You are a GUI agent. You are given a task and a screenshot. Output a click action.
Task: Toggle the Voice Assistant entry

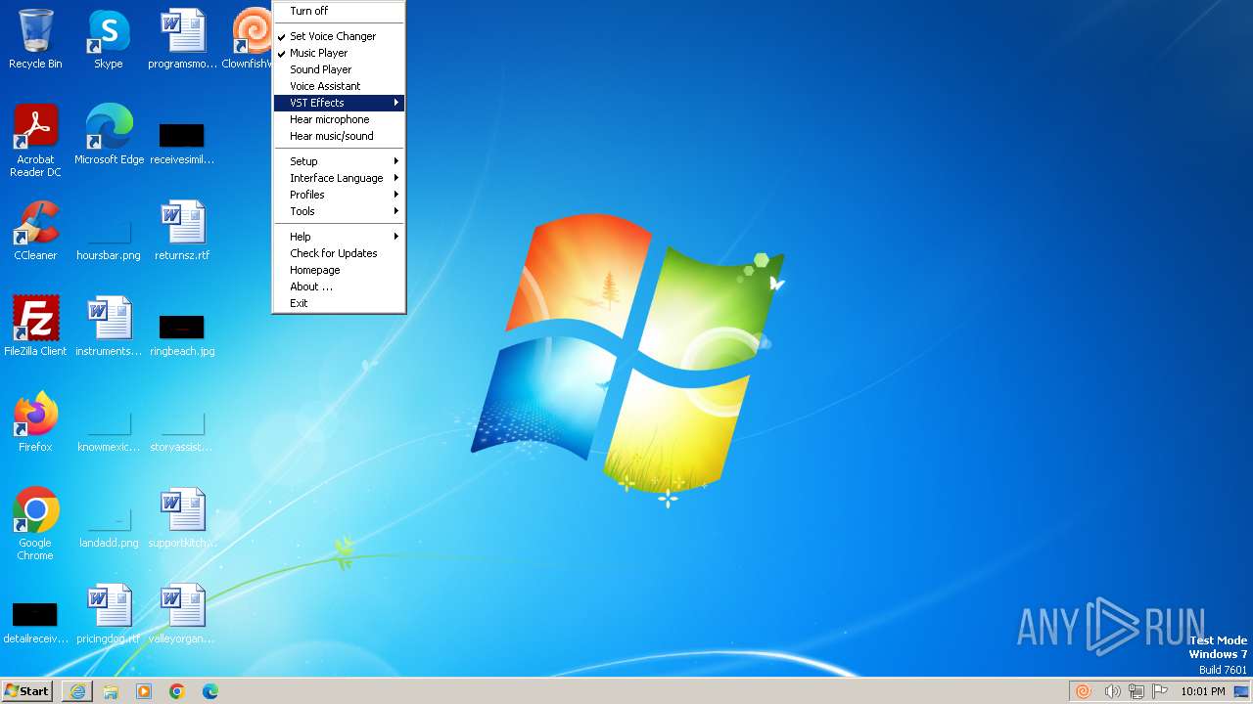tap(339, 86)
